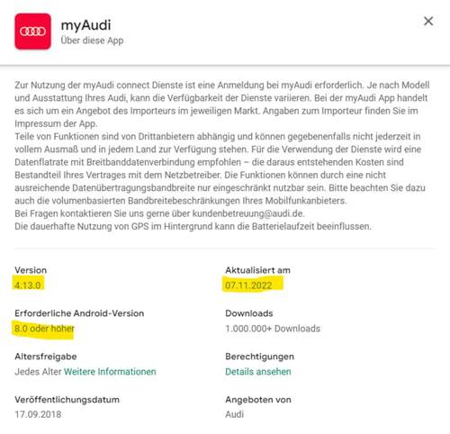Screen dimensions: 450x434
Task: Click the highlighted version number 4.13.0
Action: point(28,285)
